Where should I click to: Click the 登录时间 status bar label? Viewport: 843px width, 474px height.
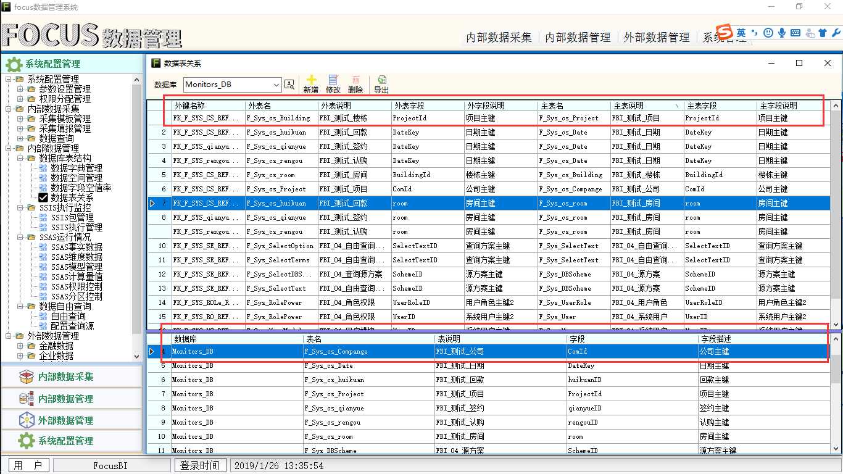200,465
